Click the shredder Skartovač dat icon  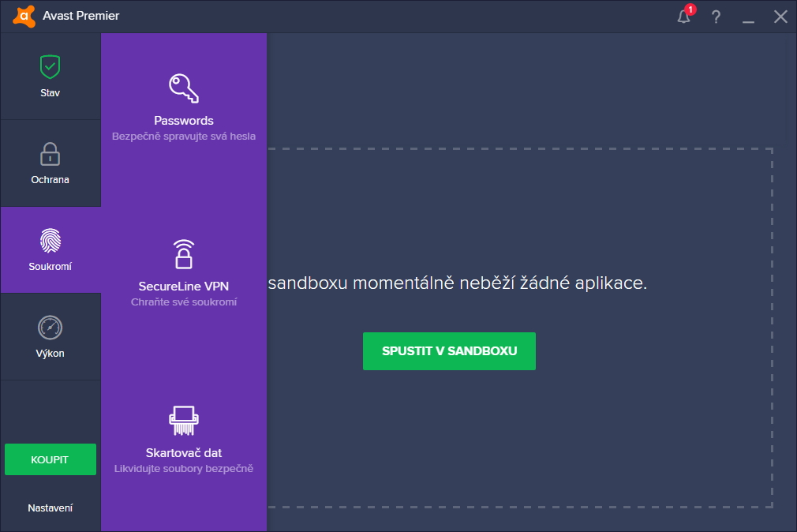click(x=184, y=421)
